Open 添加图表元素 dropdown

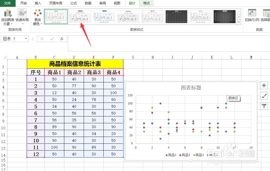click(8, 17)
